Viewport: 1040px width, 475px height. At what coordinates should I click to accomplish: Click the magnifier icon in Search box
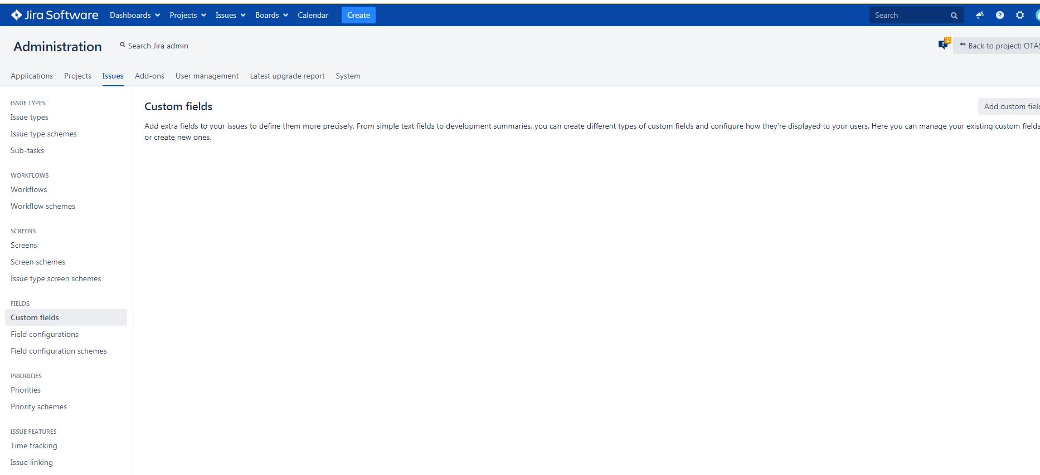(954, 16)
